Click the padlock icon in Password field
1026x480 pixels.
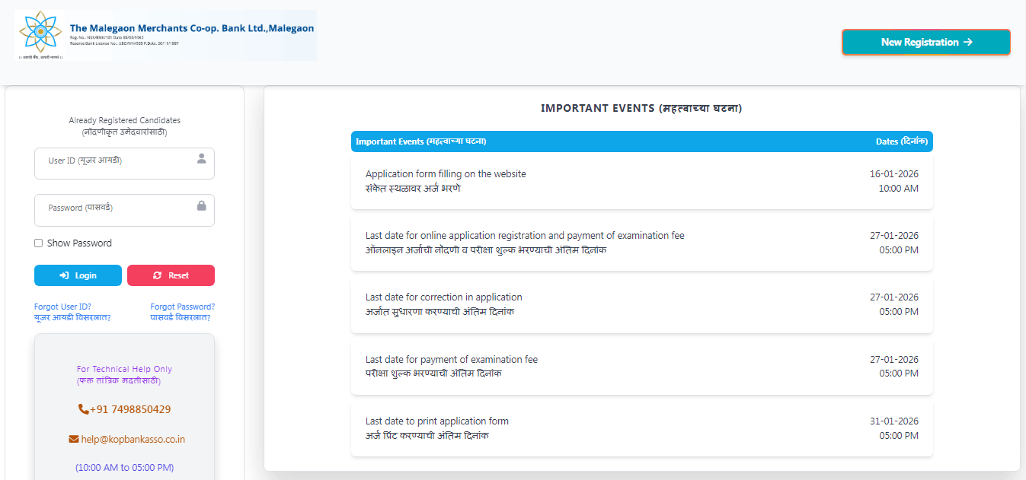202,205
